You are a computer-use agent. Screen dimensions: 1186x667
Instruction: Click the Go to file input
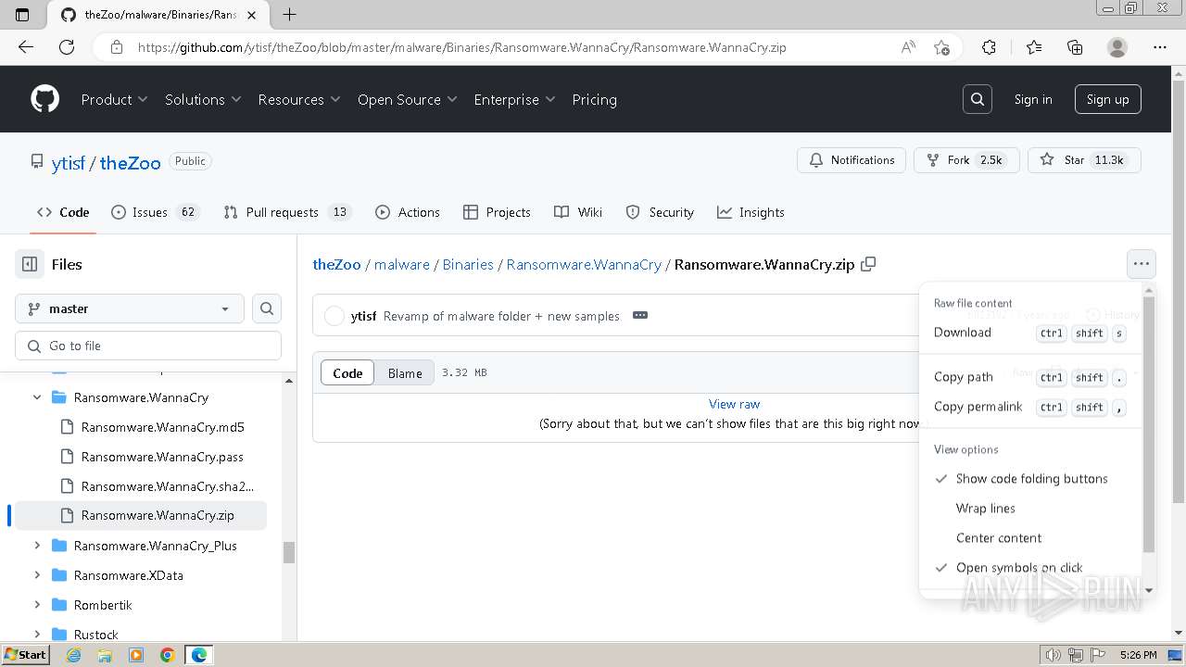(148, 346)
